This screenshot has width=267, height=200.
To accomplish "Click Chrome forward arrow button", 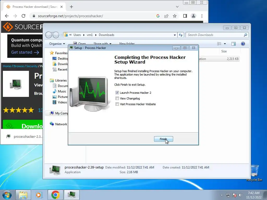I will (15, 16).
